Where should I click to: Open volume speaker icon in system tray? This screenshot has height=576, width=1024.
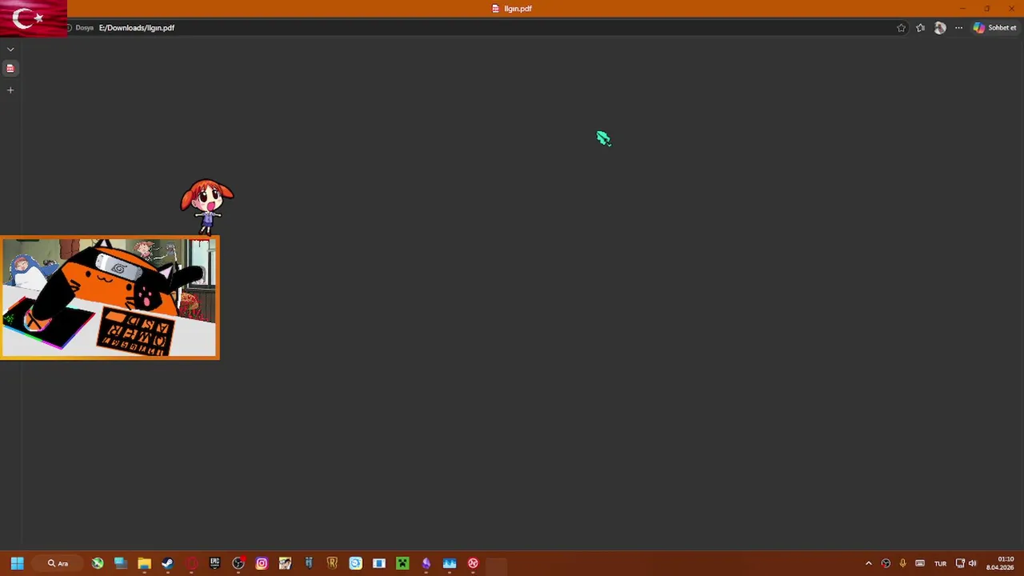(972, 563)
